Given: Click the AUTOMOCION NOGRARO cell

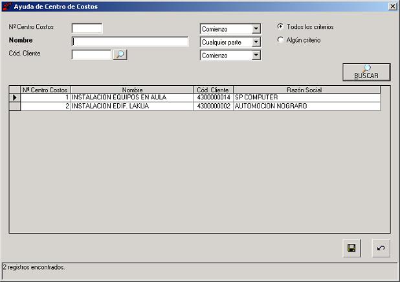Looking at the screenshot, I should click(307, 106).
